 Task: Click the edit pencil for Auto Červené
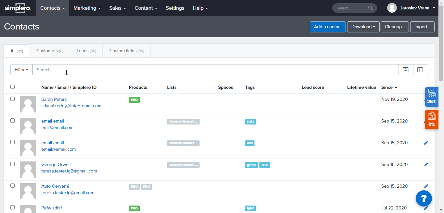[x=426, y=186]
